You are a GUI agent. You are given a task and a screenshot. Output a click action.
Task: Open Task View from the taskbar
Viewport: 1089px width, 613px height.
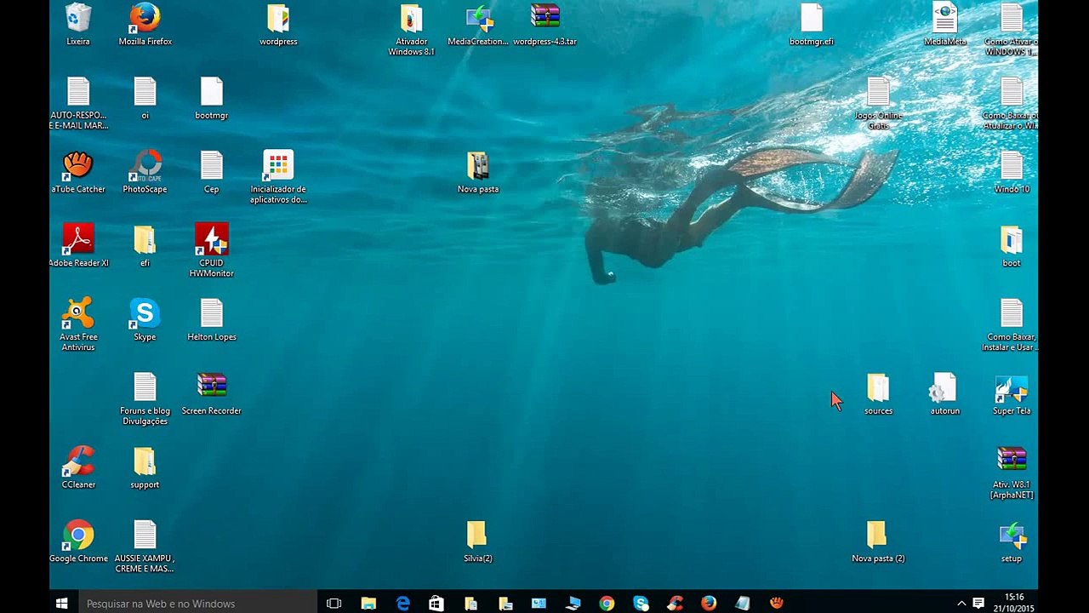click(x=334, y=603)
